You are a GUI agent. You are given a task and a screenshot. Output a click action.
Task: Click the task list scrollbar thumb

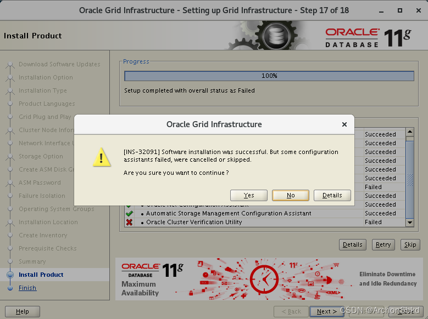pyautogui.click(x=410, y=179)
